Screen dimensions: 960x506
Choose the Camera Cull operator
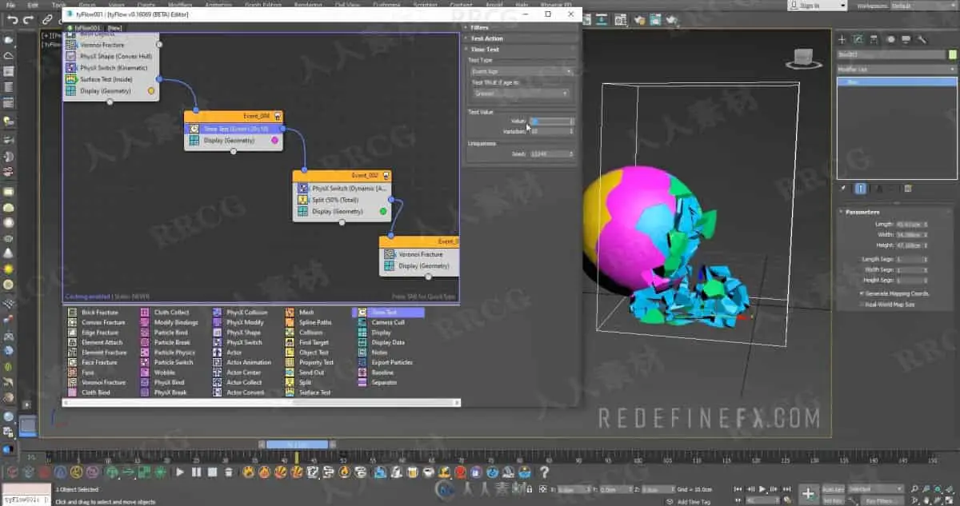tap(382, 322)
